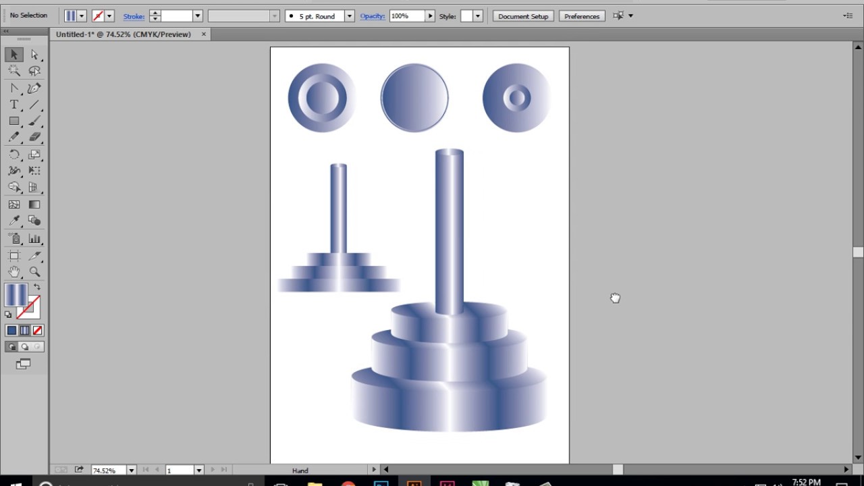This screenshot has height=486, width=864.
Task: Select the Mesh tool
Action: [14, 205]
